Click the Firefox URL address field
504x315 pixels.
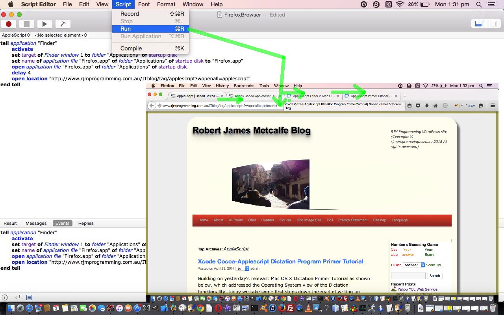pyautogui.click(x=220, y=106)
